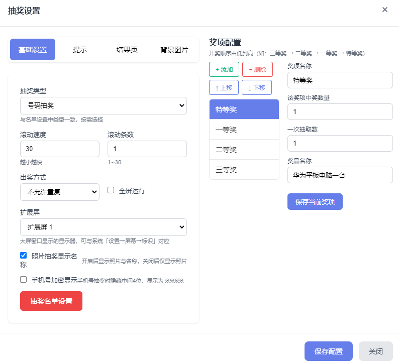Click the 关闭 button at the bottom

pyautogui.click(x=376, y=351)
